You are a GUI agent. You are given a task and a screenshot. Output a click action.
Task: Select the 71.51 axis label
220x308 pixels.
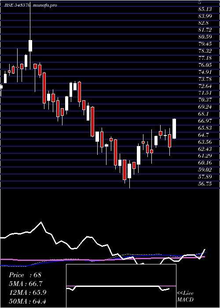point(205,93)
